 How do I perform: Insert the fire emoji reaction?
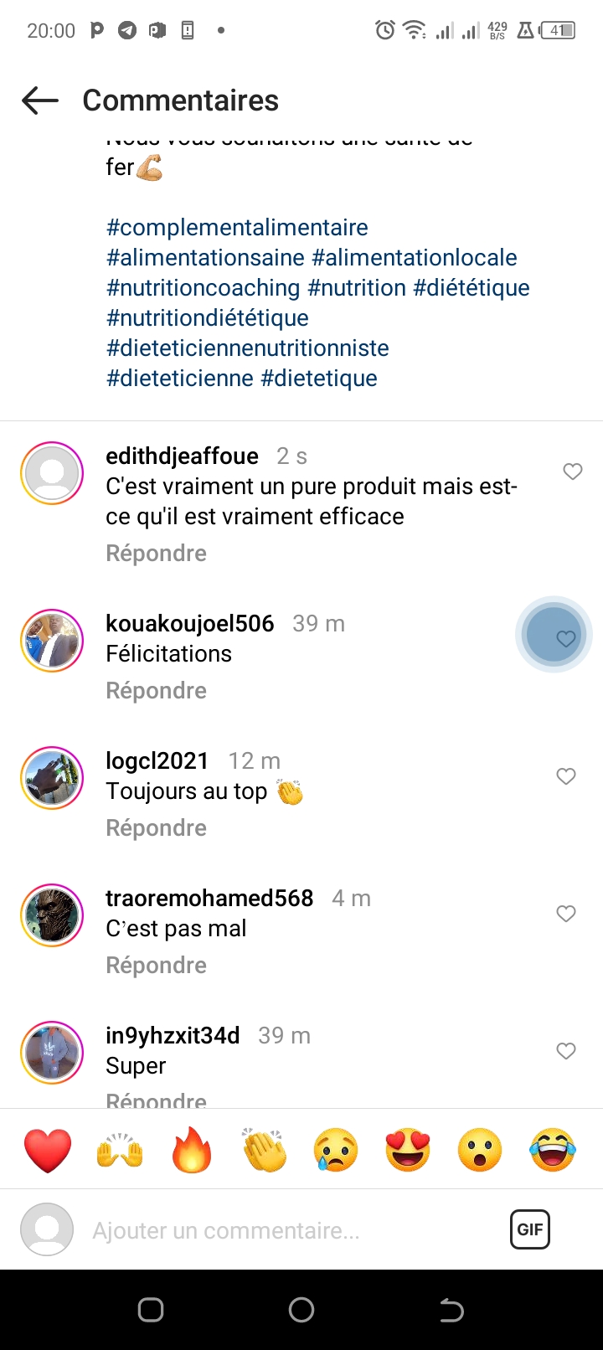coord(192,1149)
